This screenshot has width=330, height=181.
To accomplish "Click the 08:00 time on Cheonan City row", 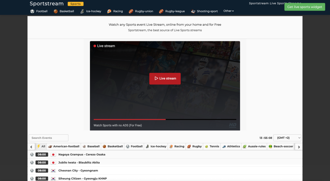I will click(42, 170).
